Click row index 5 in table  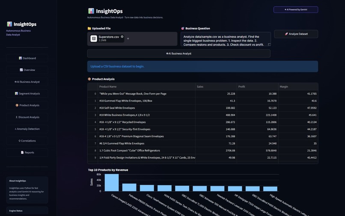click(x=95, y=129)
